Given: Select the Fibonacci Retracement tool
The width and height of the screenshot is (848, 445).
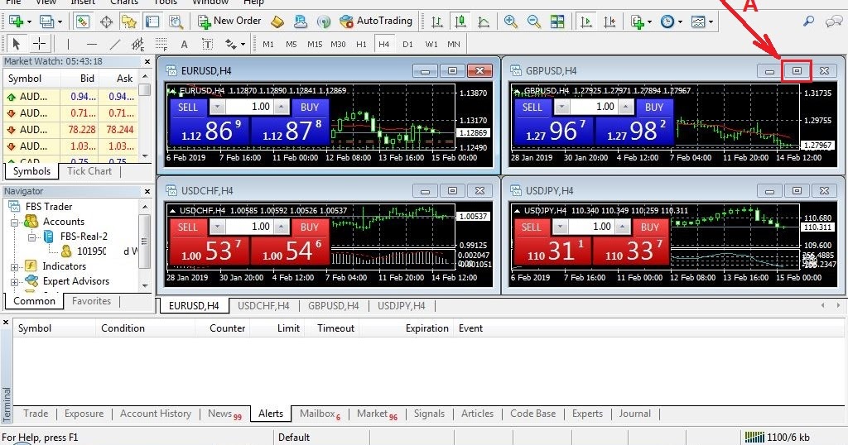Looking at the screenshot, I should point(161,44).
